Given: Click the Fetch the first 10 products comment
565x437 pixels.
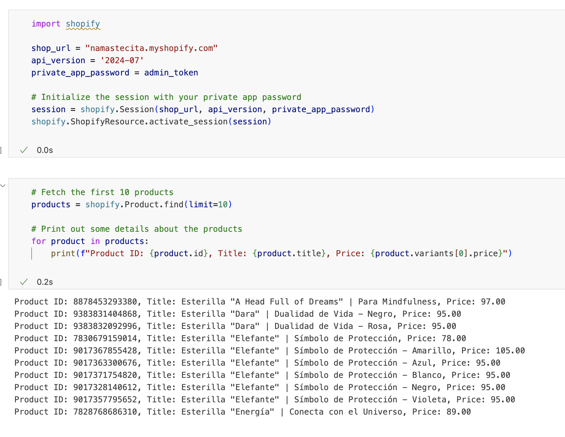Looking at the screenshot, I should click(x=102, y=192).
